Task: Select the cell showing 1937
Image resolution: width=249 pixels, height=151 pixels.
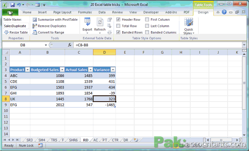Action: tap(79, 87)
